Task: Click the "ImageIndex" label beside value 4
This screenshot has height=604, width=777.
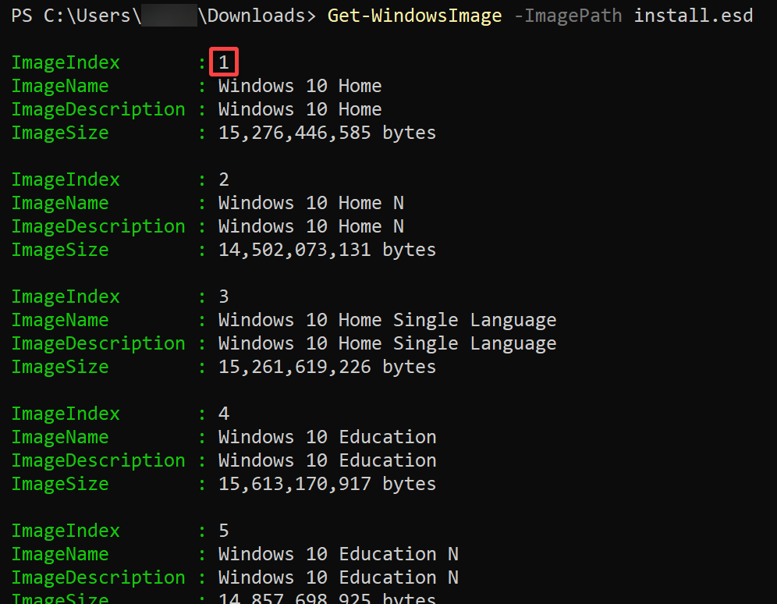Action: (x=66, y=414)
